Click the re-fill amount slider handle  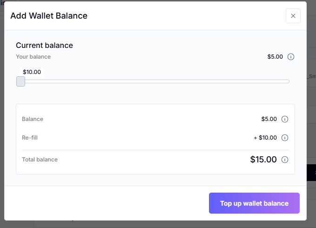tap(20, 81)
